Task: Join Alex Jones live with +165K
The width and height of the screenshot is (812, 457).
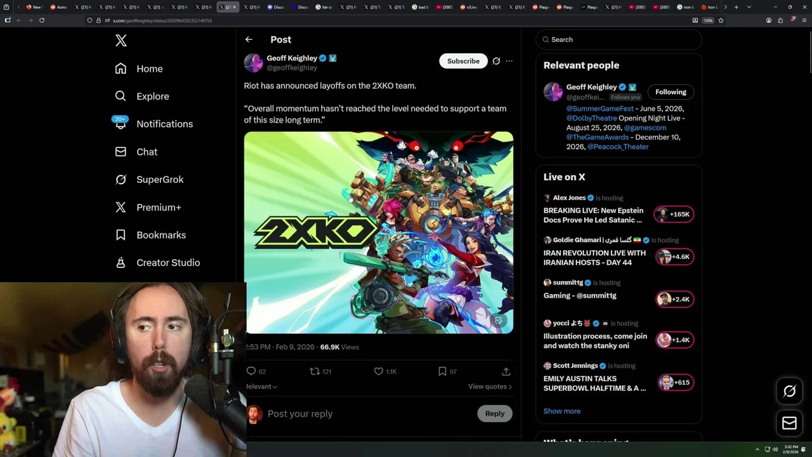Action: (x=674, y=215)
